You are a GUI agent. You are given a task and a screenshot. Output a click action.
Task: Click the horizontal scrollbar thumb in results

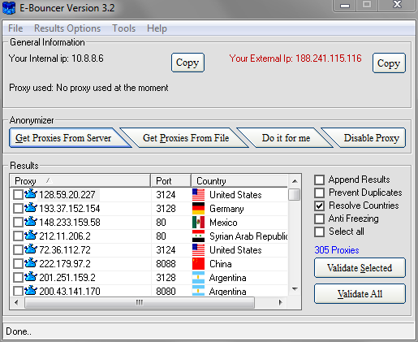pos(140,302)
